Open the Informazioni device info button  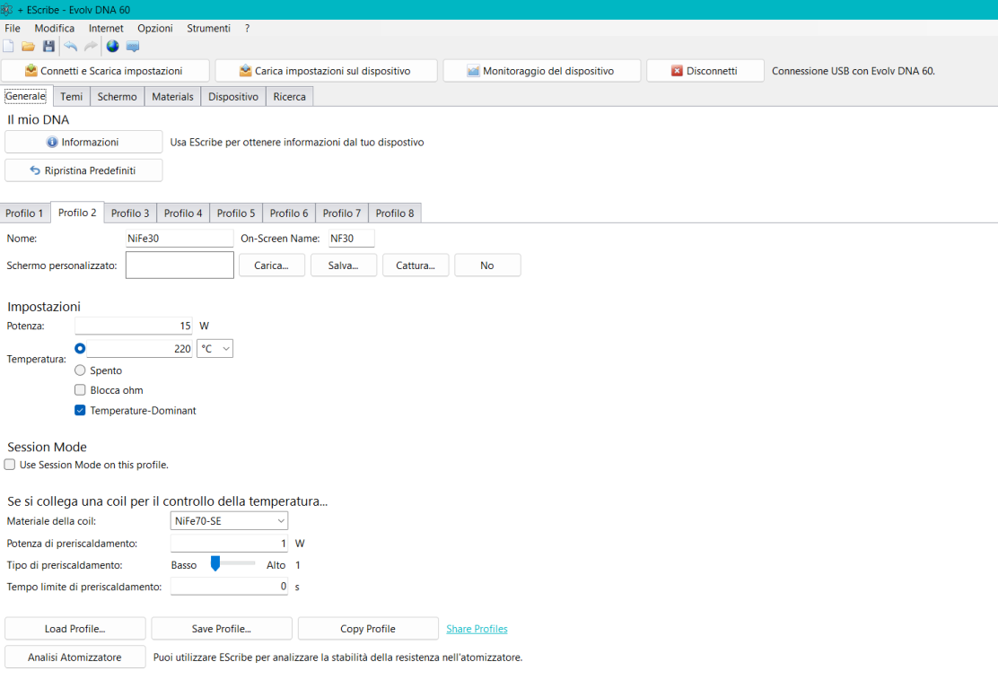click(x=83, y=142)
